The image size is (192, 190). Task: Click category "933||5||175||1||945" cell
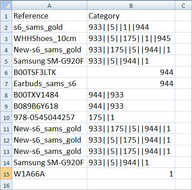tap(131, 38)
